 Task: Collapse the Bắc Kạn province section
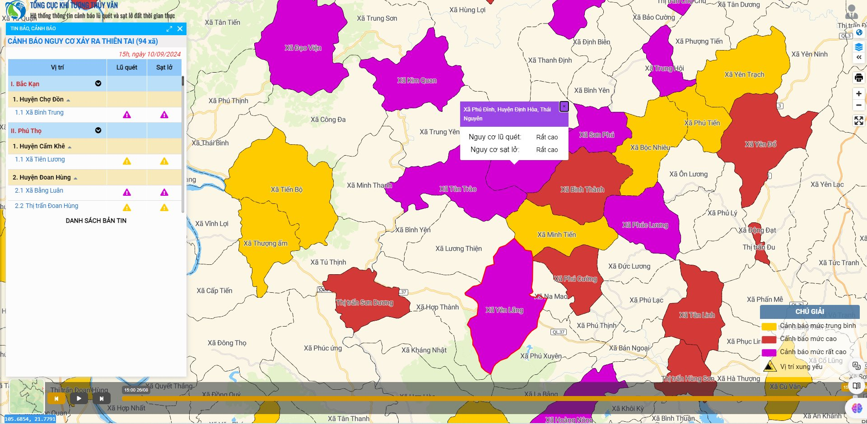pyautogui.click(x=98, y=83)
